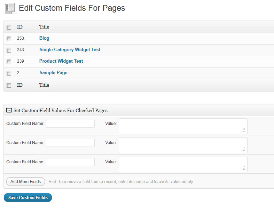
Task: Click into the third Value textarea
Action: click(183, 164)
